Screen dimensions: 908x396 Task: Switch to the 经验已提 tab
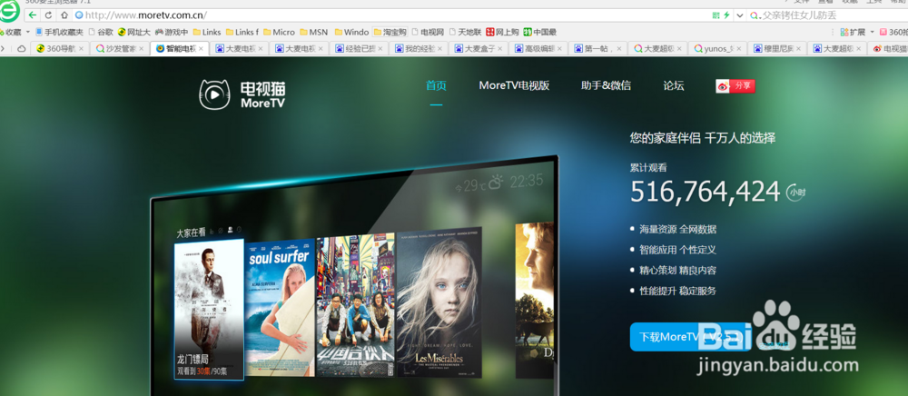click(359, 49)
